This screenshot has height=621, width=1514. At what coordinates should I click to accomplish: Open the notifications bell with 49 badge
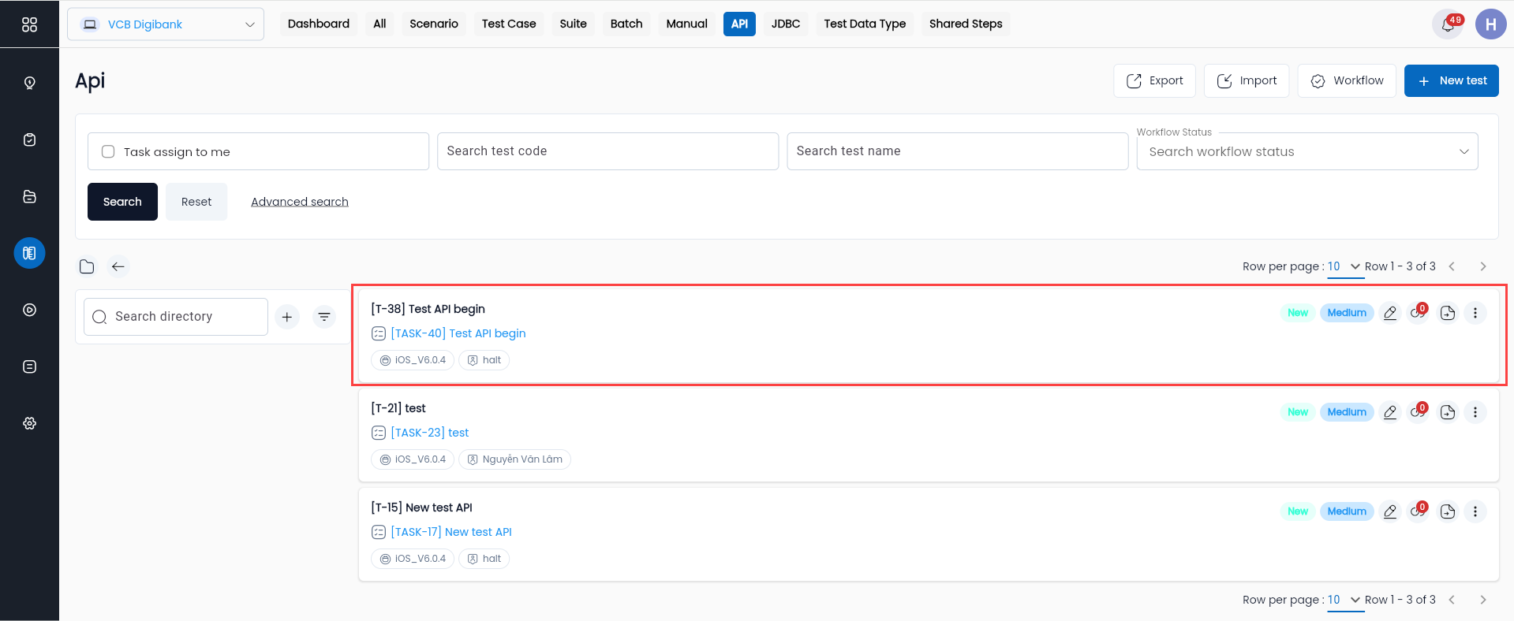coord(1448,24)
